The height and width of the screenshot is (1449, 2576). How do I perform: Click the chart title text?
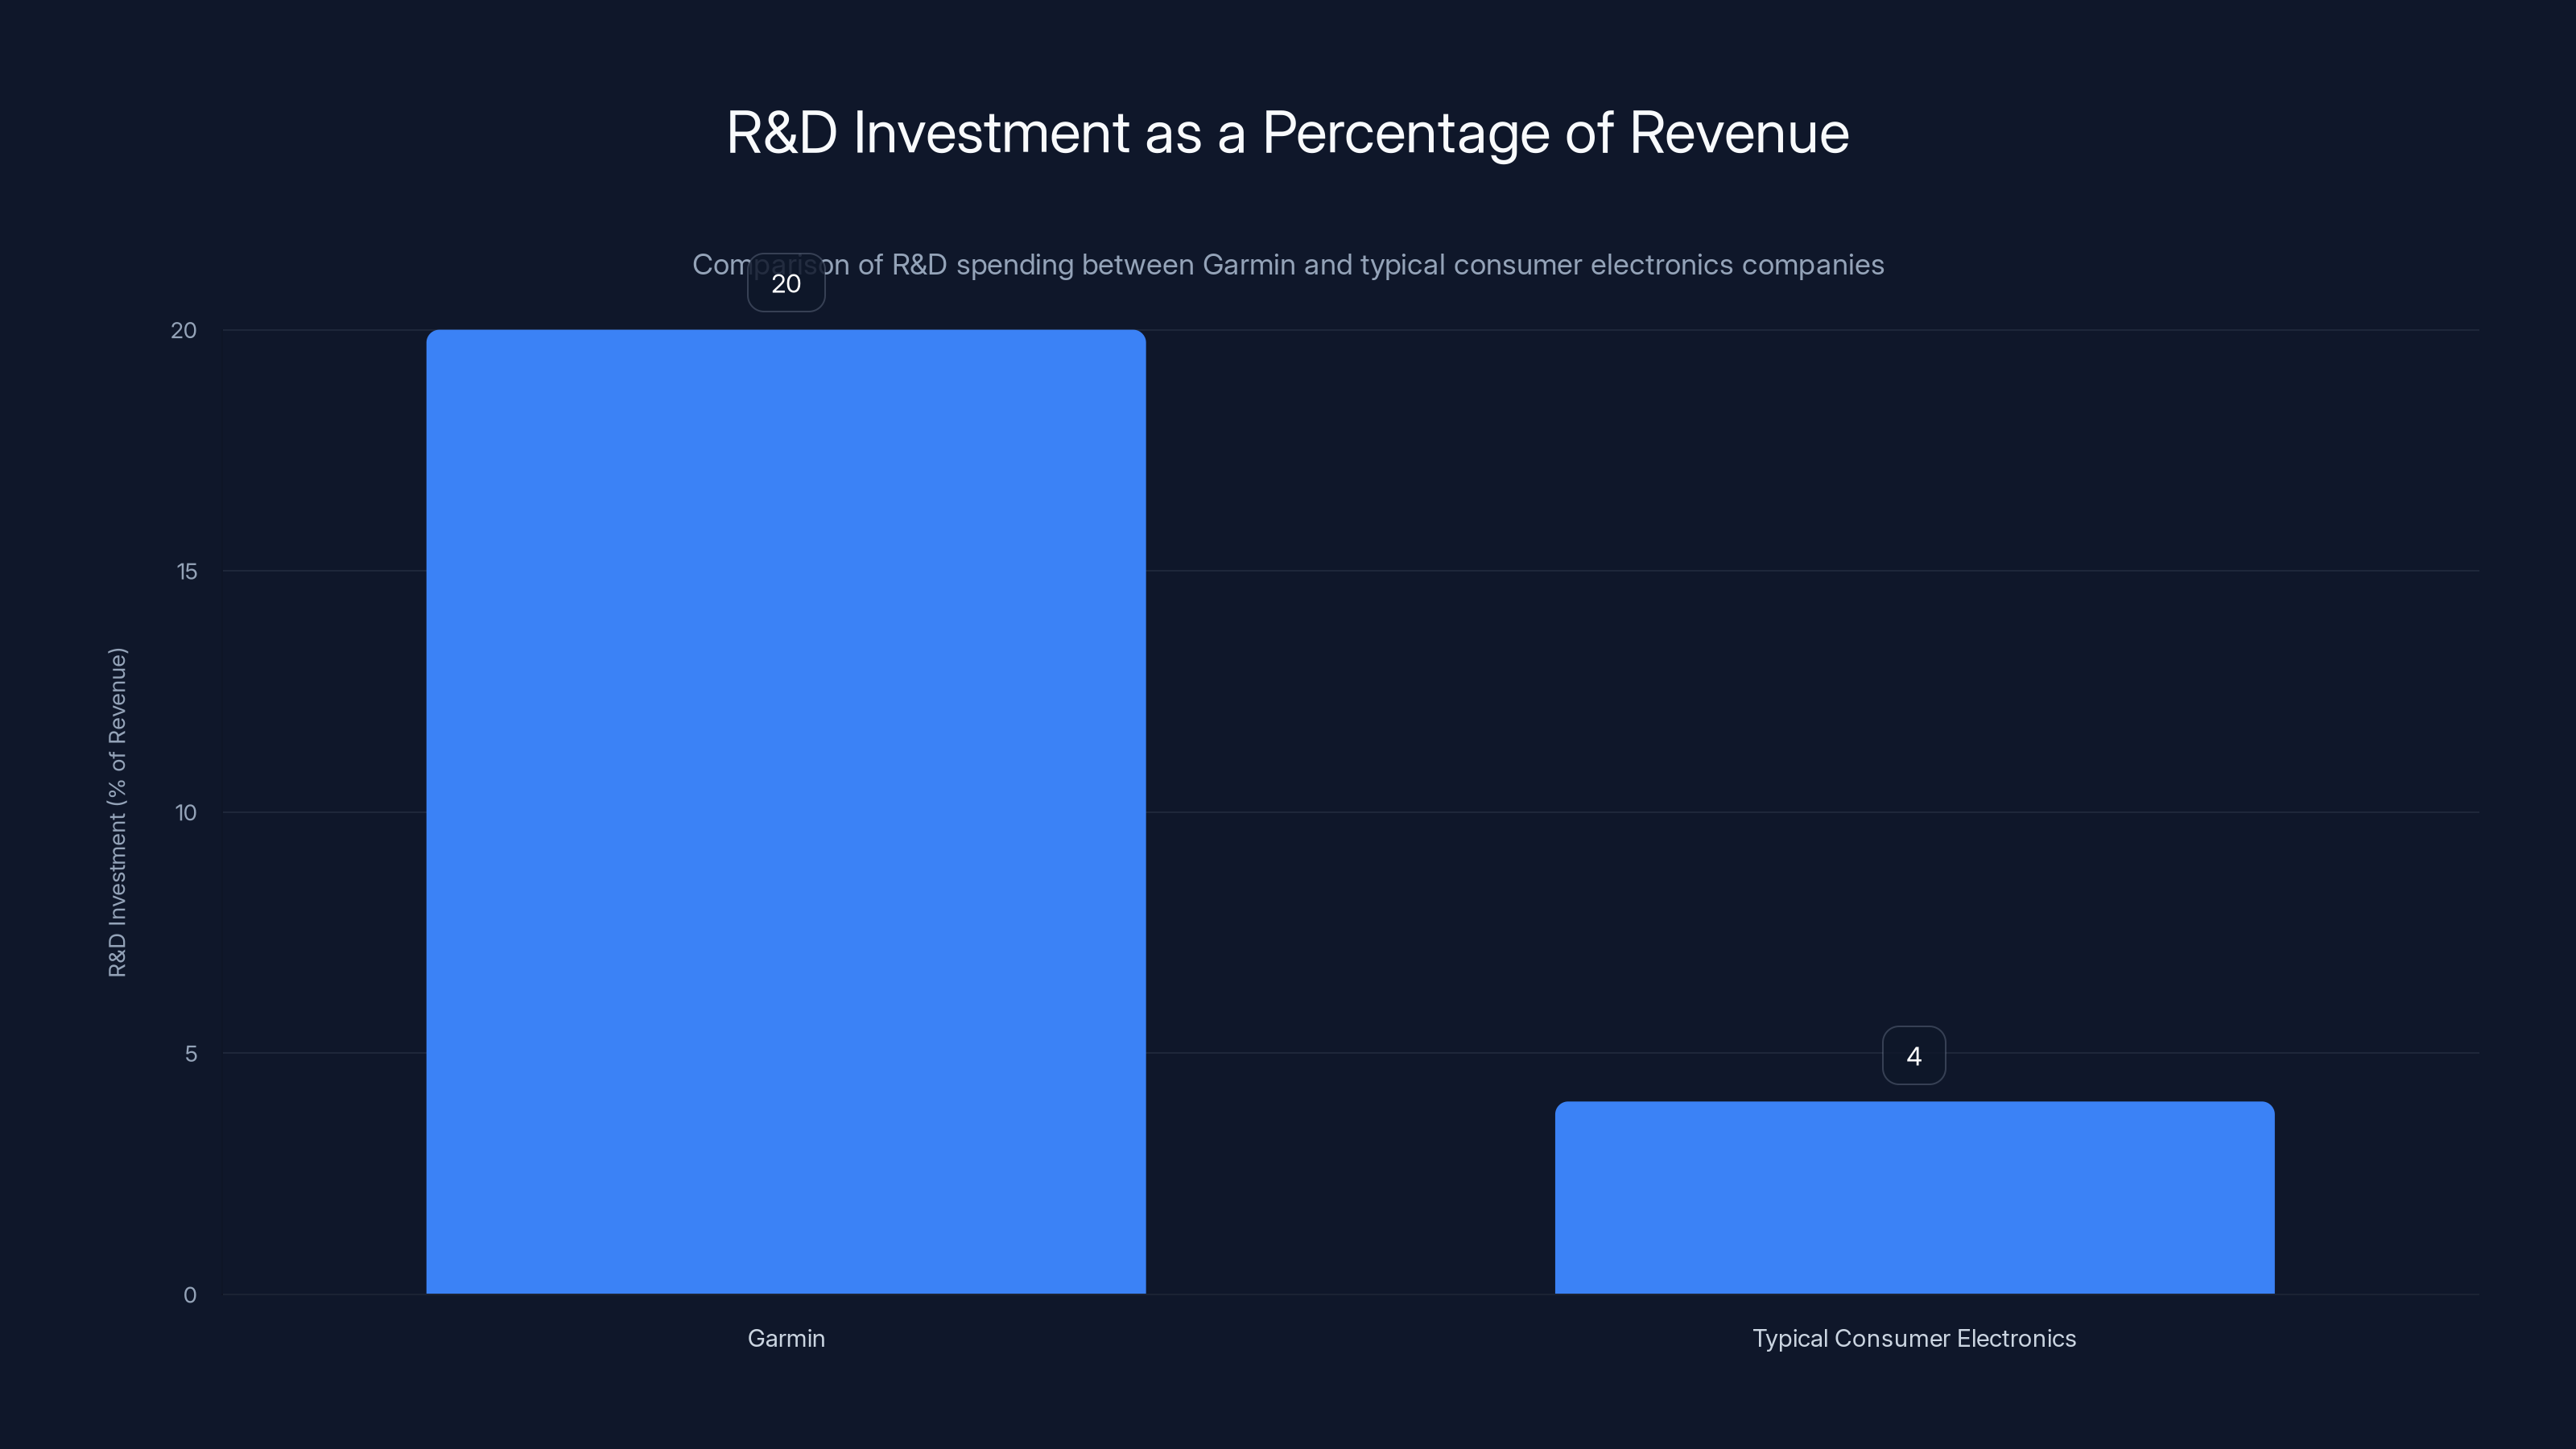(x=1287, y=131)
